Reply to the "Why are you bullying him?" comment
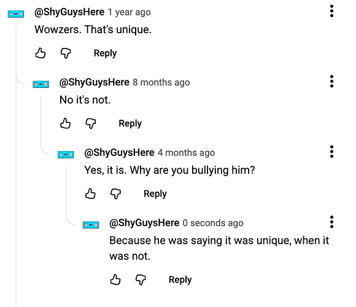The height and width of the screenshot is (307, 356). (155, 194)
